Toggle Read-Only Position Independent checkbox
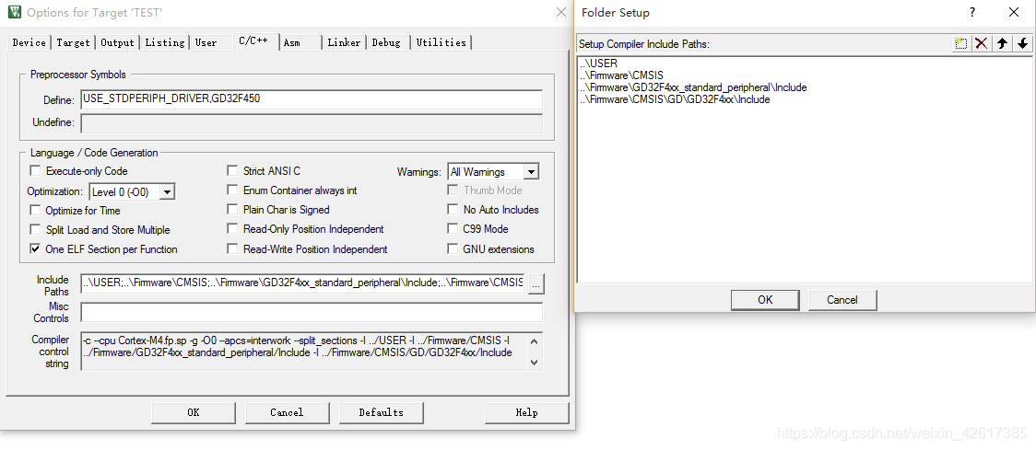The image size is (1036, 450). (232, 229)
